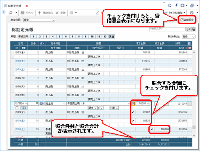200x151 pixels.
Task: Click the magnifier search button beside the search field
Action: click(188, 29)
